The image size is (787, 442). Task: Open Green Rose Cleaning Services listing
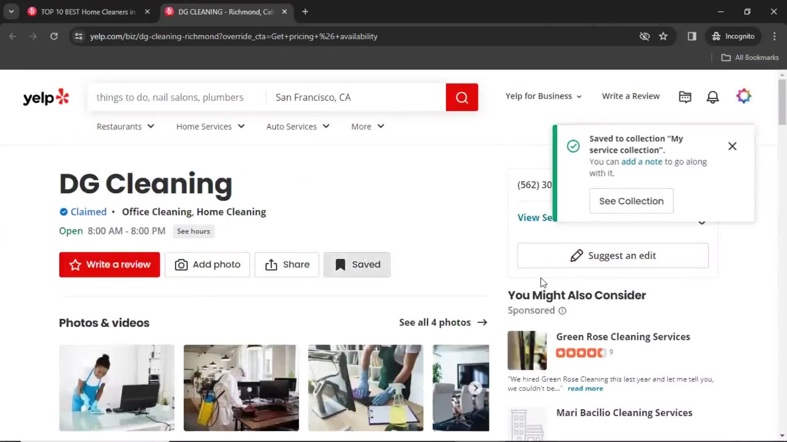(x=623, y=337)
